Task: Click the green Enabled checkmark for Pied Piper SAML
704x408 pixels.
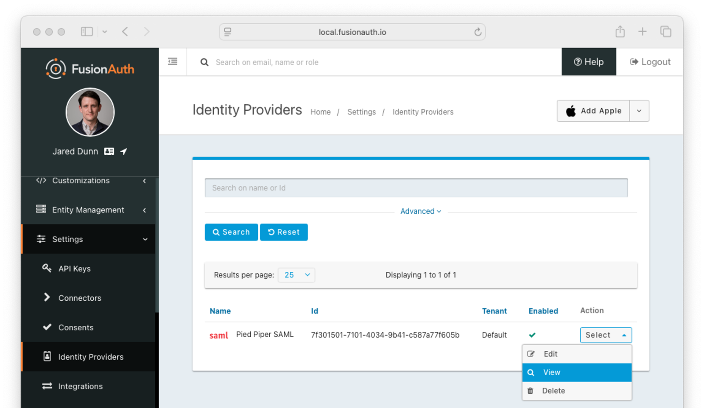Action: click(532, 335)
